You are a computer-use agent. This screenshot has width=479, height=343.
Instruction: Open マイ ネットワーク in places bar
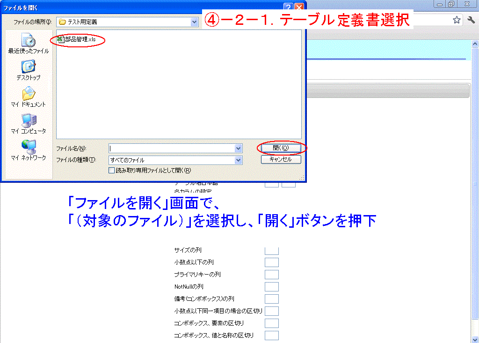(x=28, y=150)
